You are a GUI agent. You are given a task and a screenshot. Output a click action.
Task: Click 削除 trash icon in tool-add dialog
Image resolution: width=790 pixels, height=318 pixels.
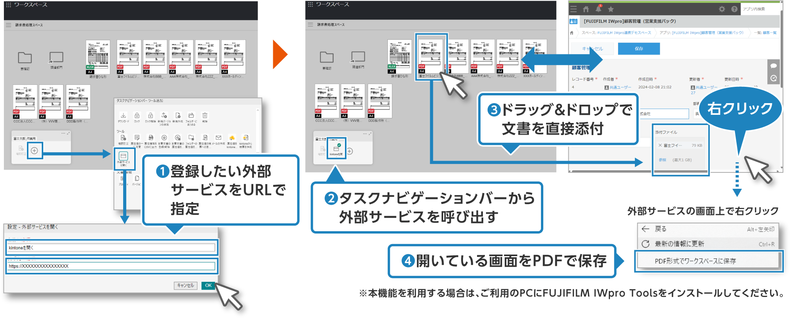pos(205,116)
